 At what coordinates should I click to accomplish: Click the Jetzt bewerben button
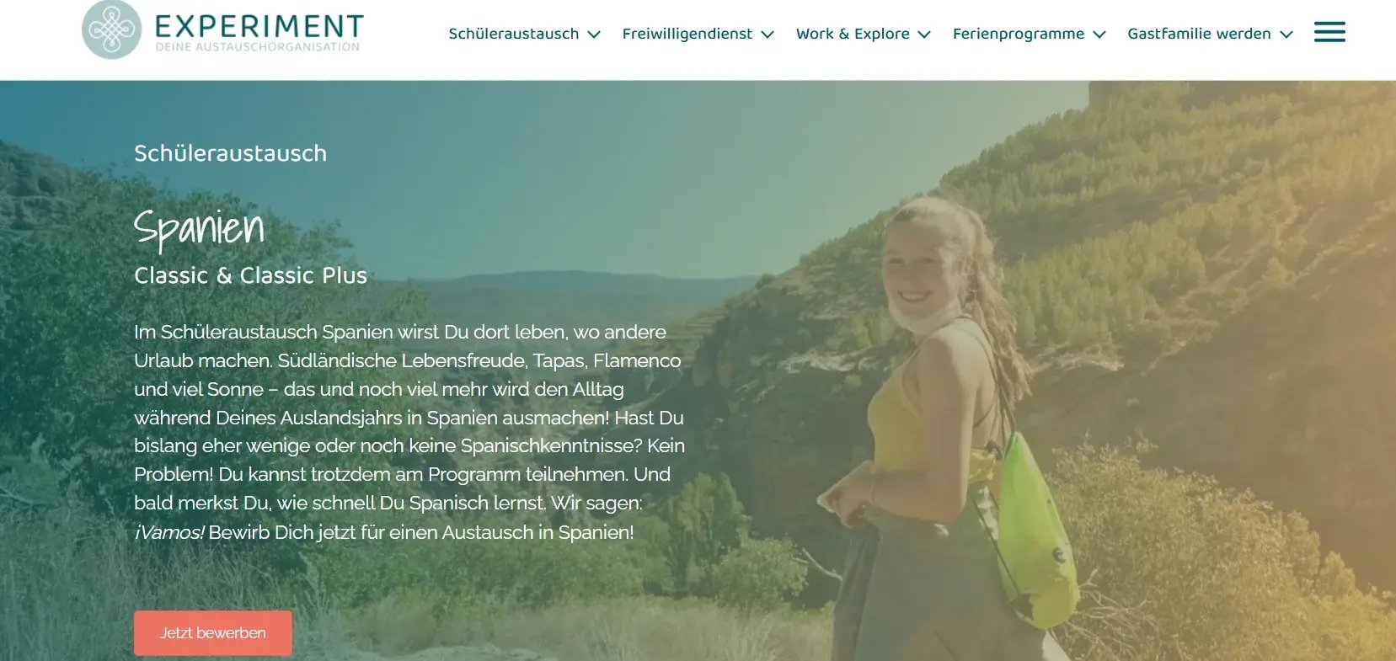click(213, 633)
